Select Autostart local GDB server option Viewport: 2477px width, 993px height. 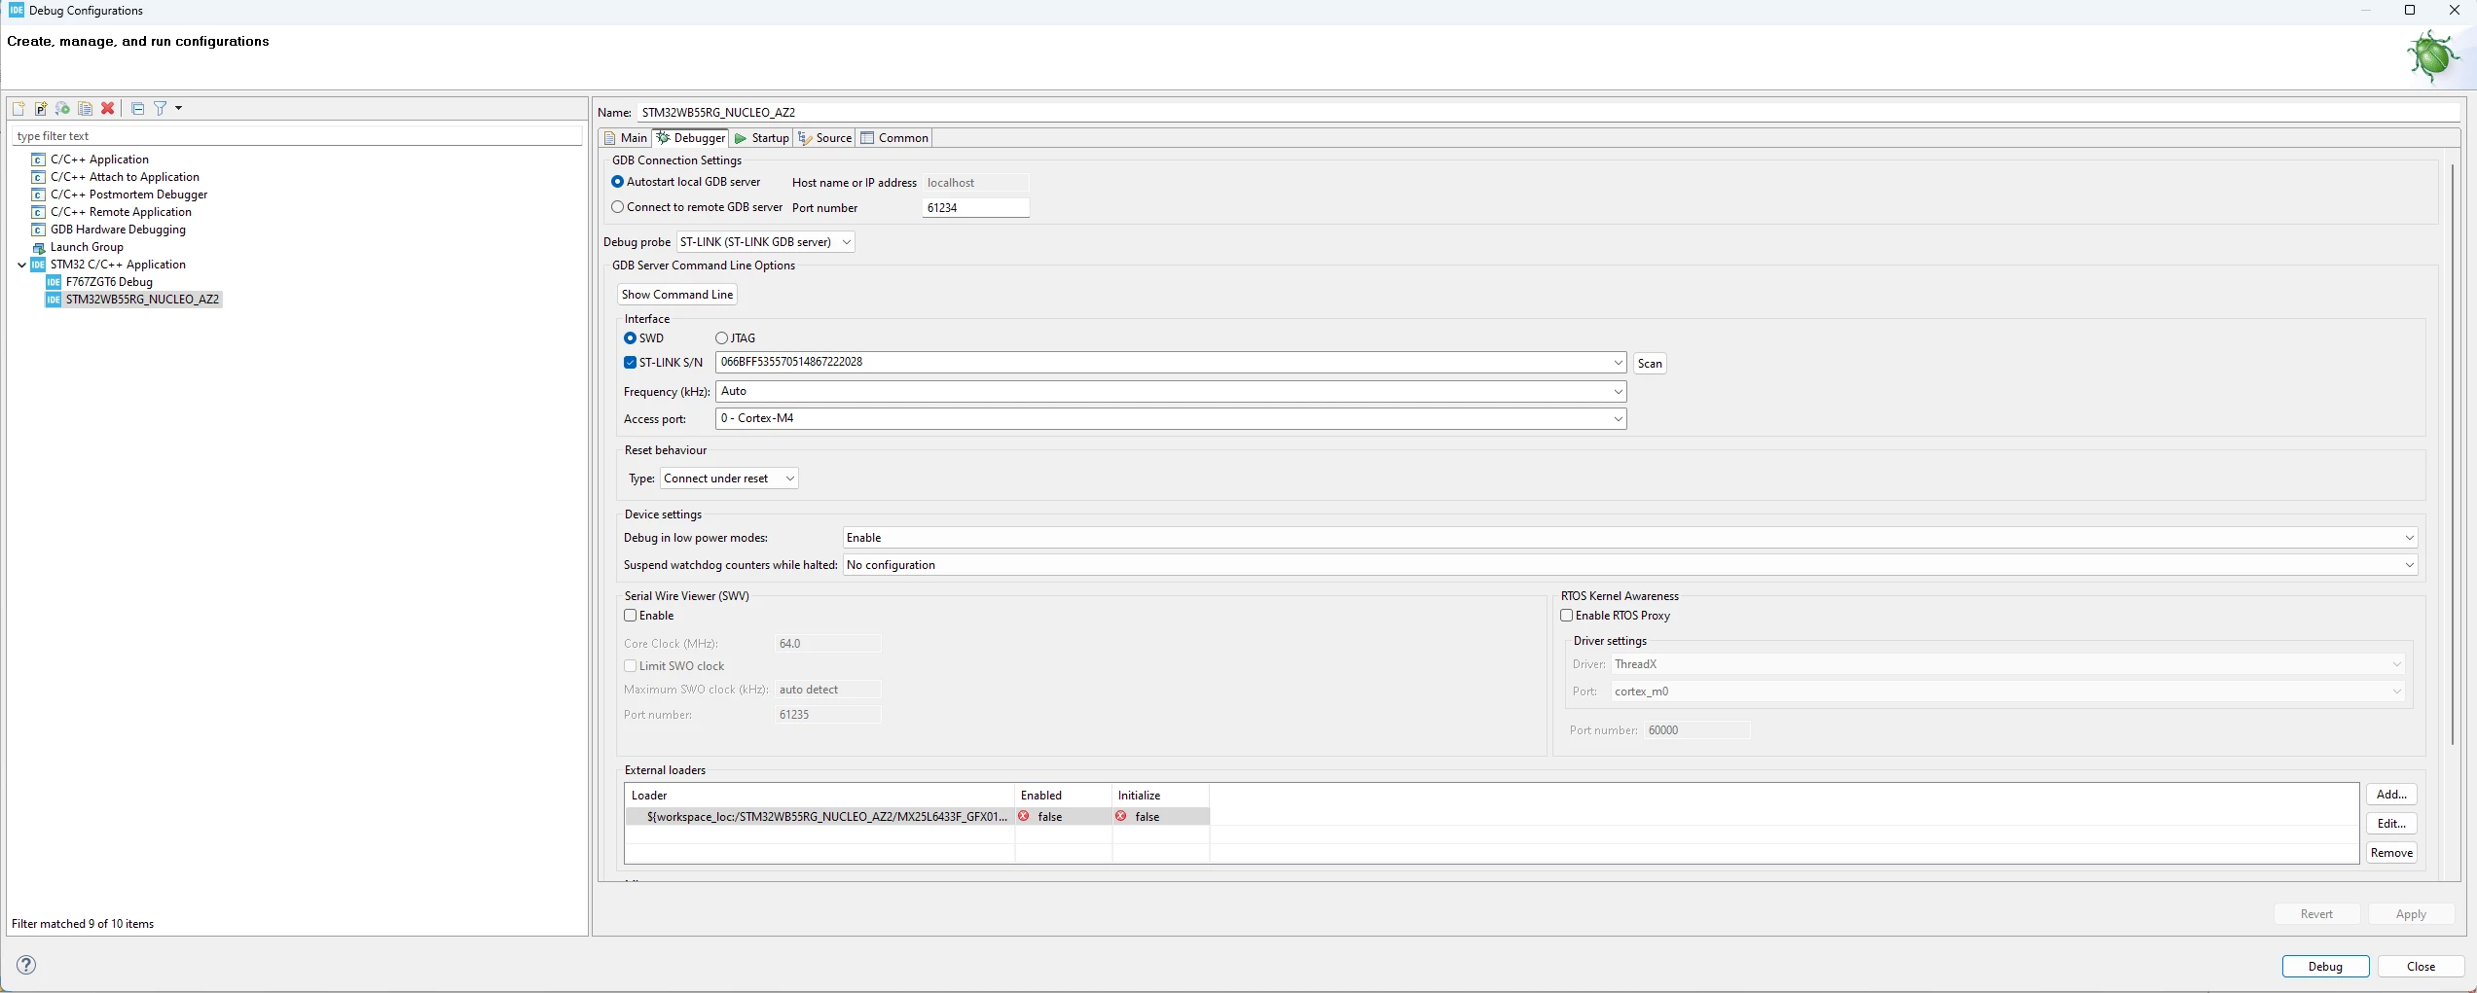pyautogui.click(x=617, y=182)
